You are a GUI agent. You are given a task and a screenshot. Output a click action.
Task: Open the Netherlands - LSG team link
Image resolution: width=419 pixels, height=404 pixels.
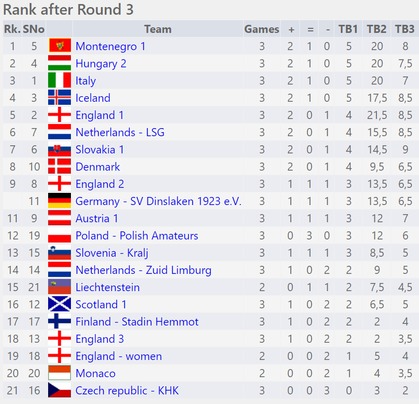[x=120, y=133]
